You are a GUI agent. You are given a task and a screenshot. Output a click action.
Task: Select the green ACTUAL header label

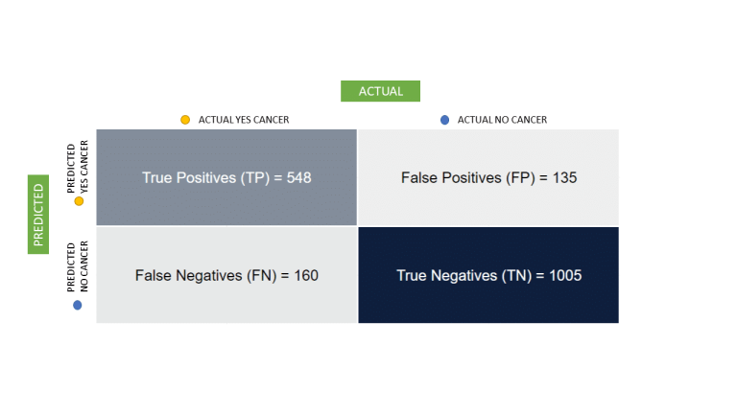pos(380,91)
